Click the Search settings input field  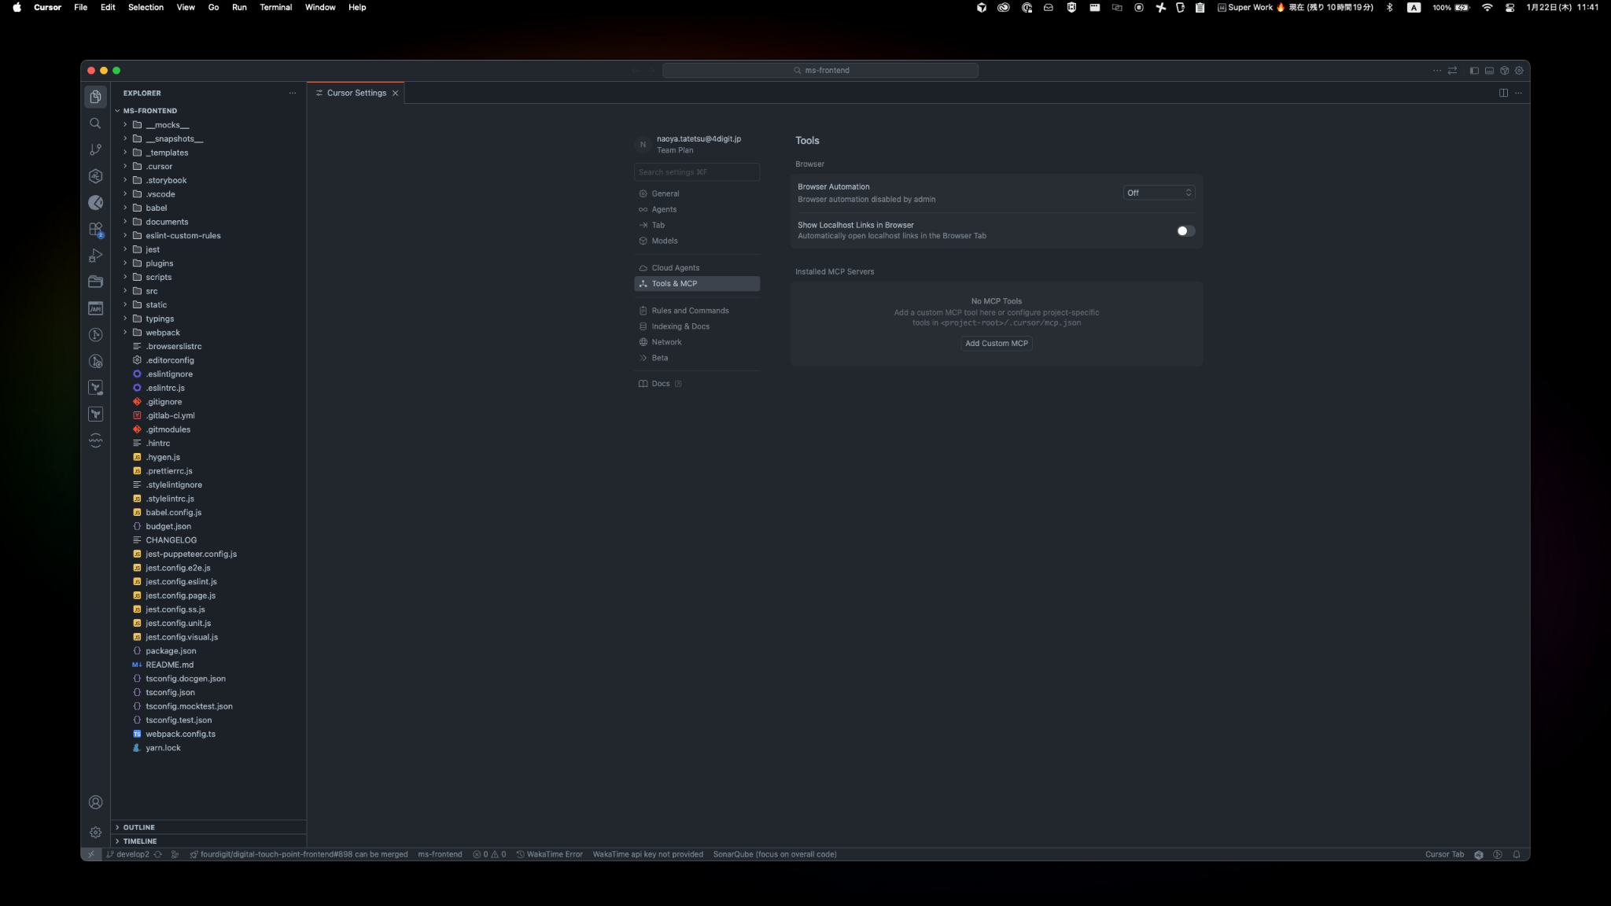coord(697,172)
